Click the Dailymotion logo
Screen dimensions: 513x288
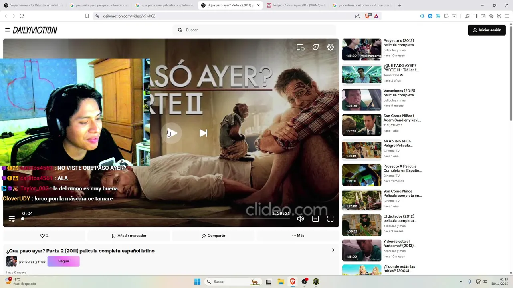tap(35, 30)
